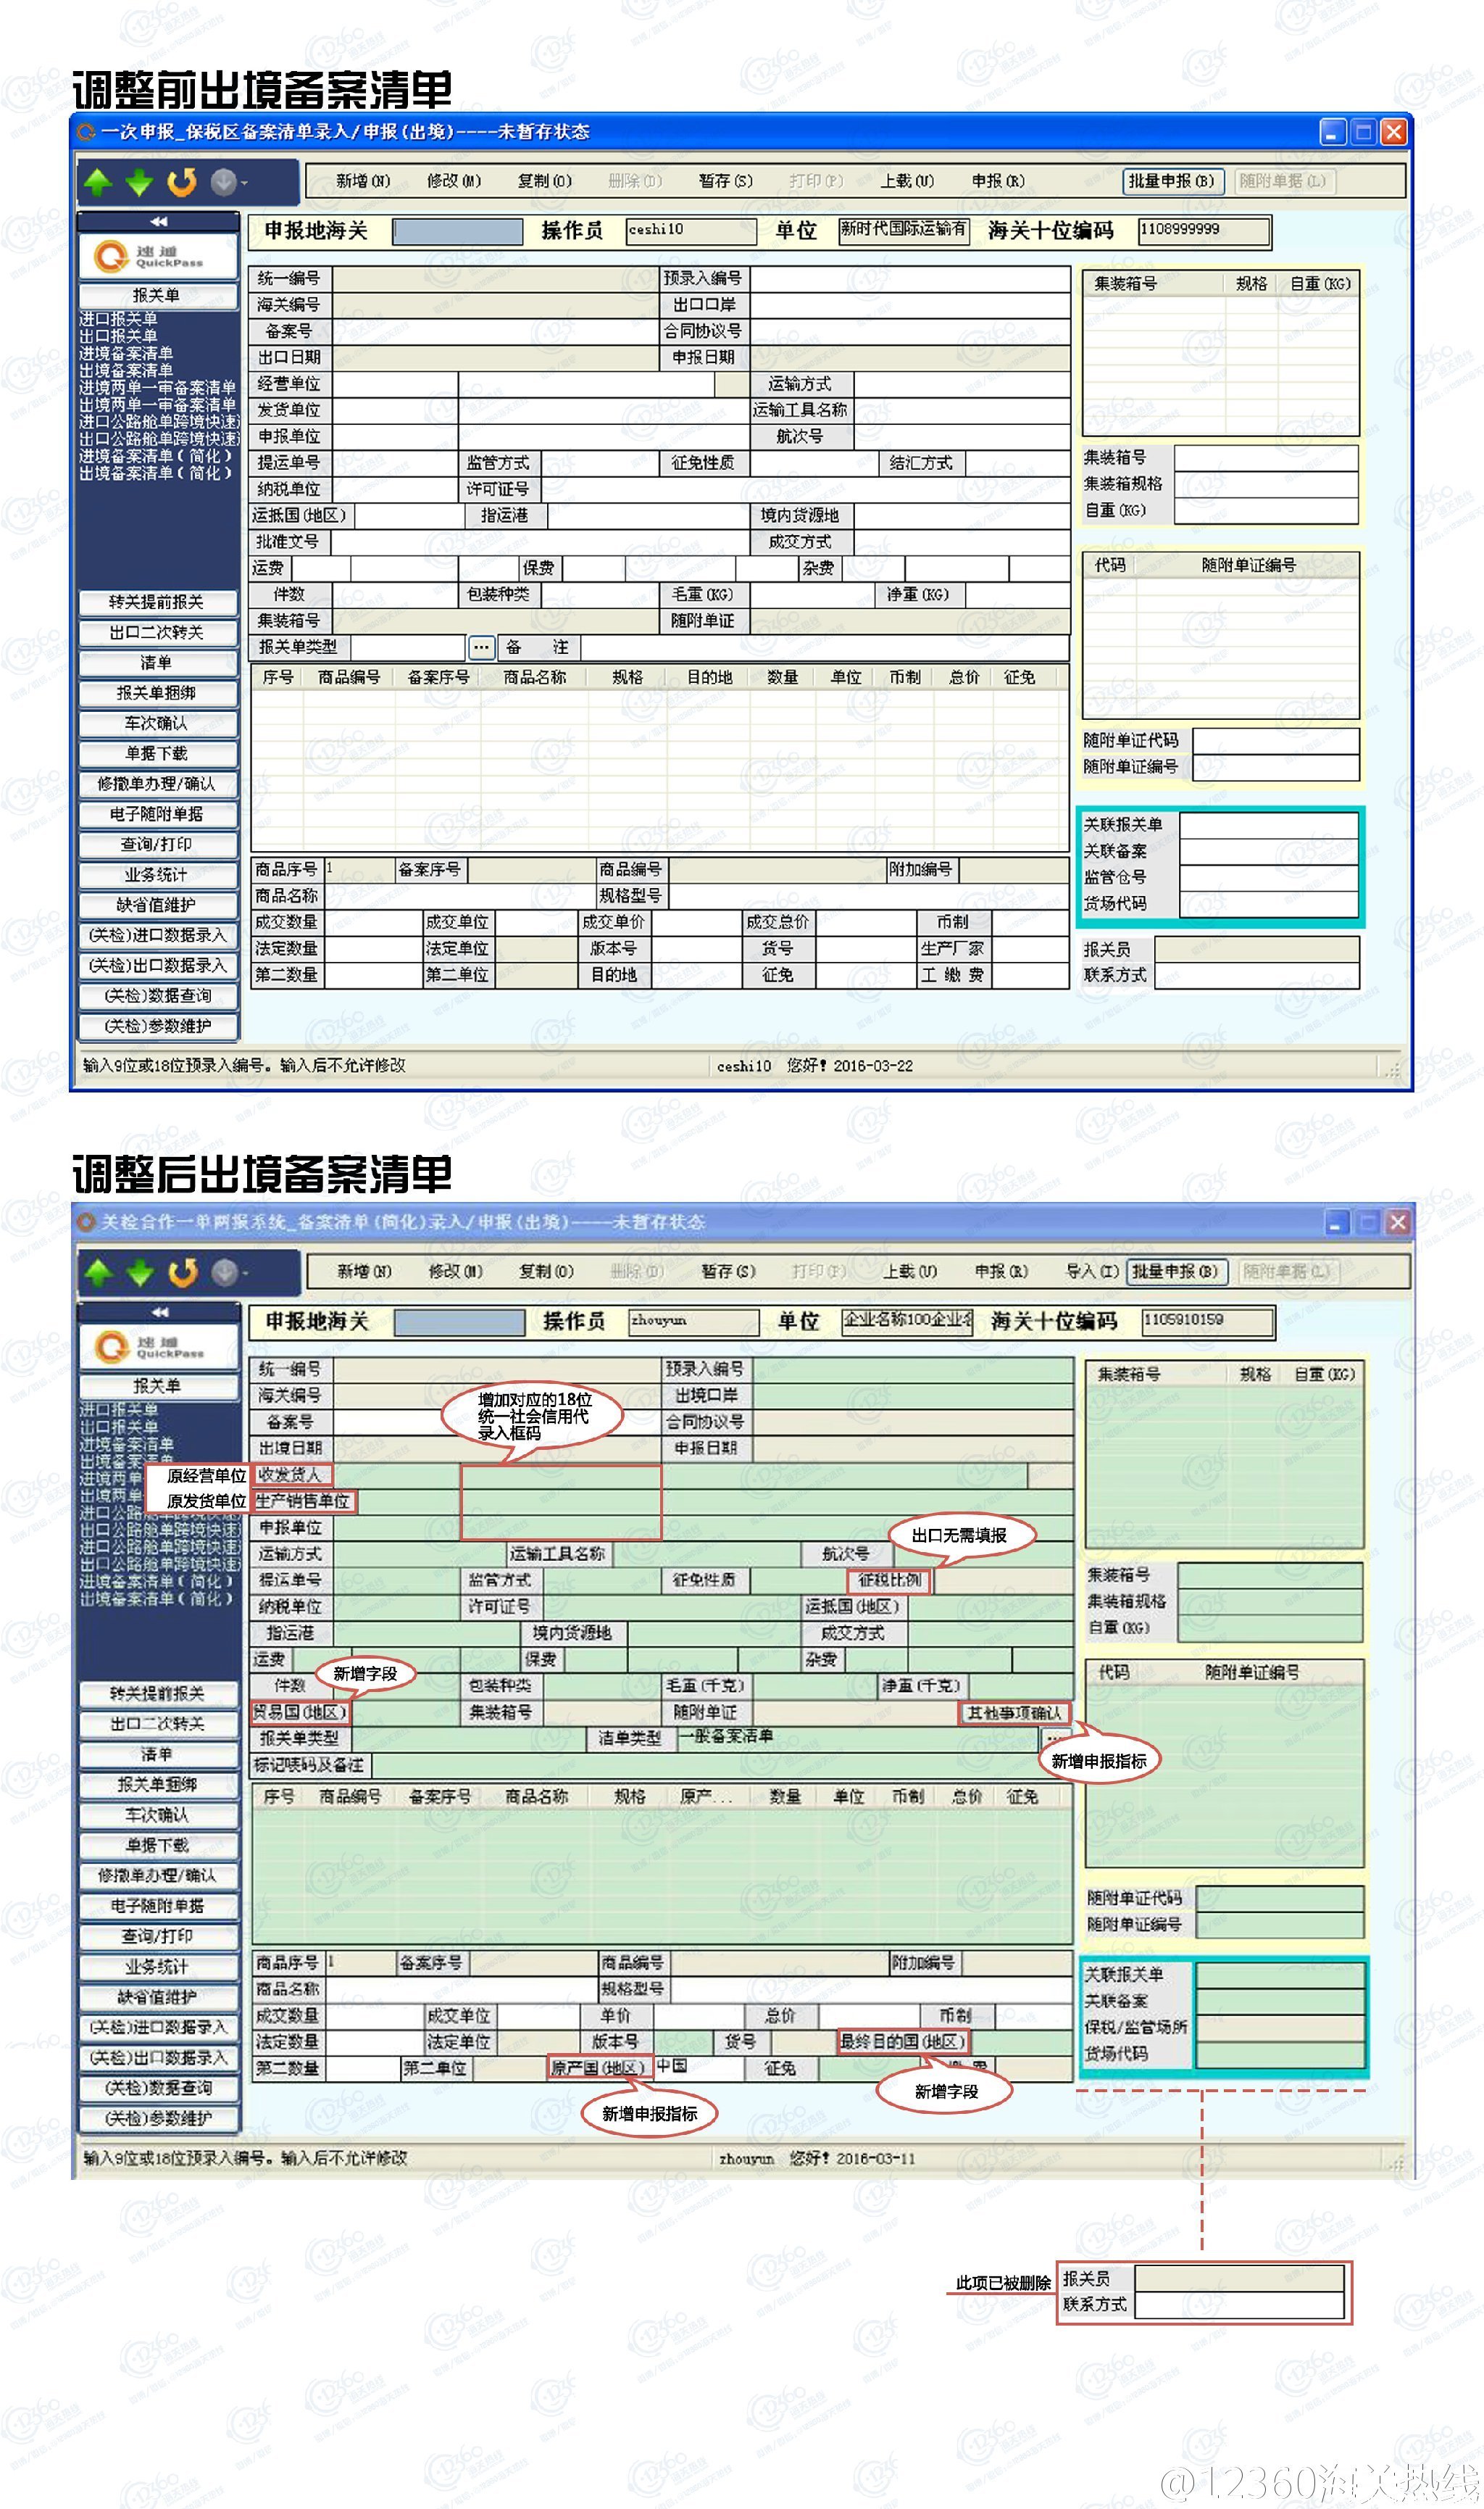Click 批量申报(B) button in 调整后 window
This screenshot has height=2509, width=1484.
[1176, 1272]
